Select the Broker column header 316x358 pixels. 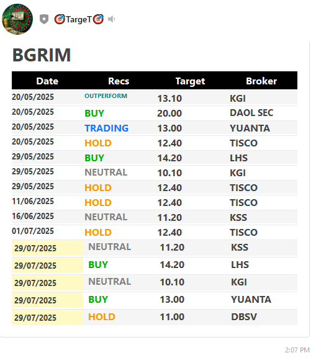[261, 81]
